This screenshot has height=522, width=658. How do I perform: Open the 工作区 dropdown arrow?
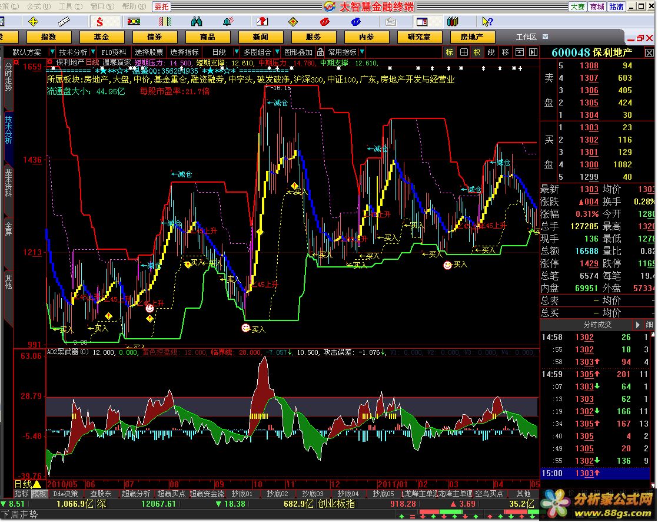(545, 37)
